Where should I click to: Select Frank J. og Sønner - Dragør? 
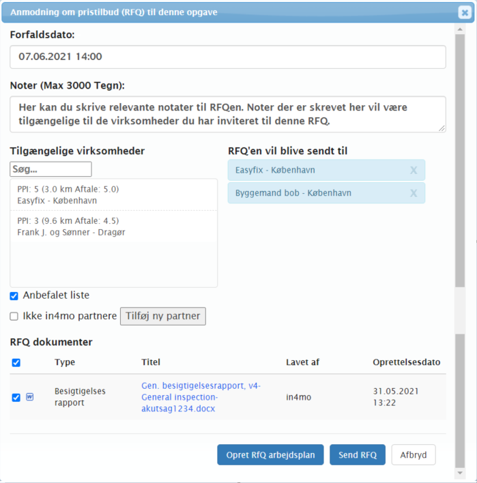click(113, 226)
